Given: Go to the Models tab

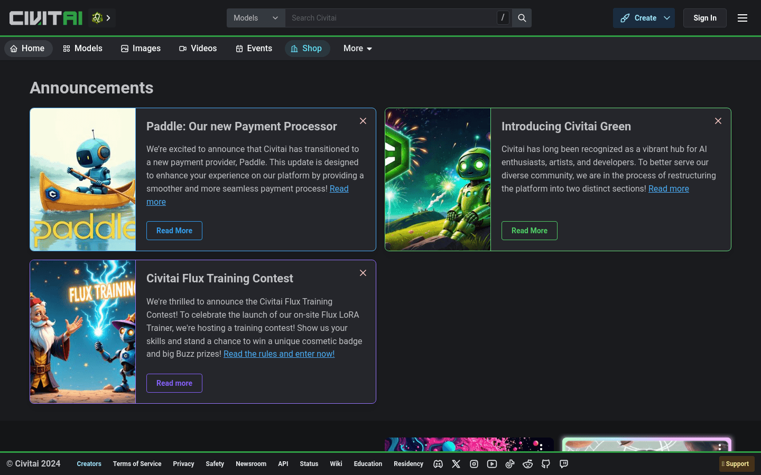Looking at the screenshot, I should point(82,49).
